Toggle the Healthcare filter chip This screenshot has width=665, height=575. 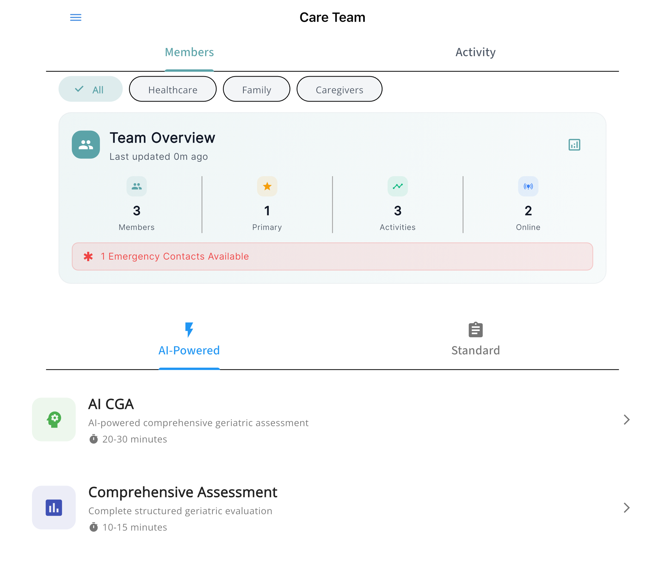pyautogui.click(x=172, y=89)
